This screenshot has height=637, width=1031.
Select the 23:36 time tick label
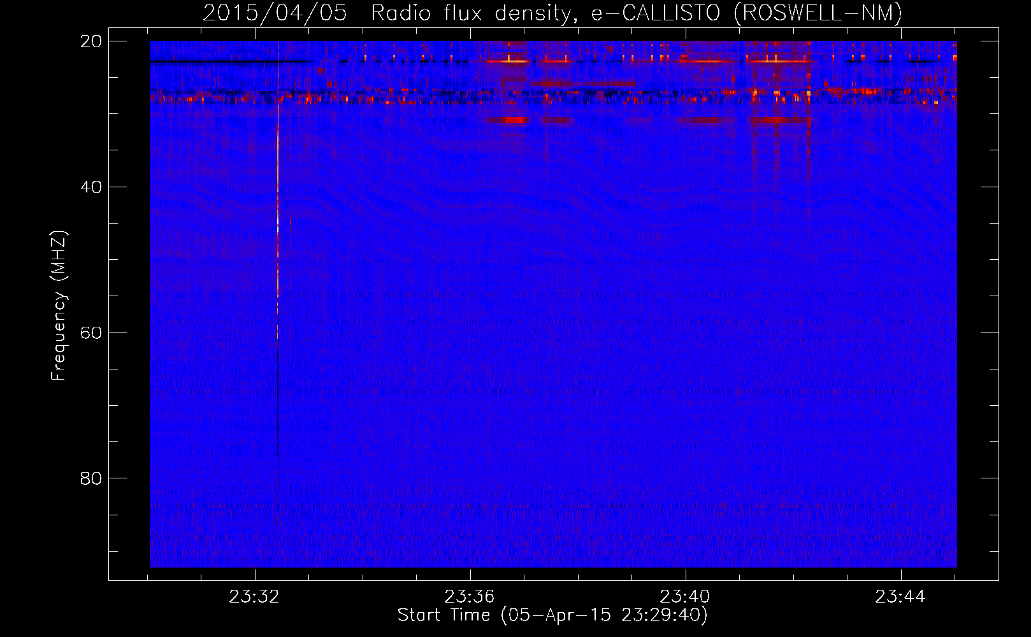tap(470, 597)
